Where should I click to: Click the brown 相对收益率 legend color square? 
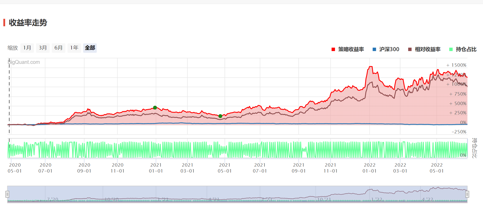pos(410,49)
